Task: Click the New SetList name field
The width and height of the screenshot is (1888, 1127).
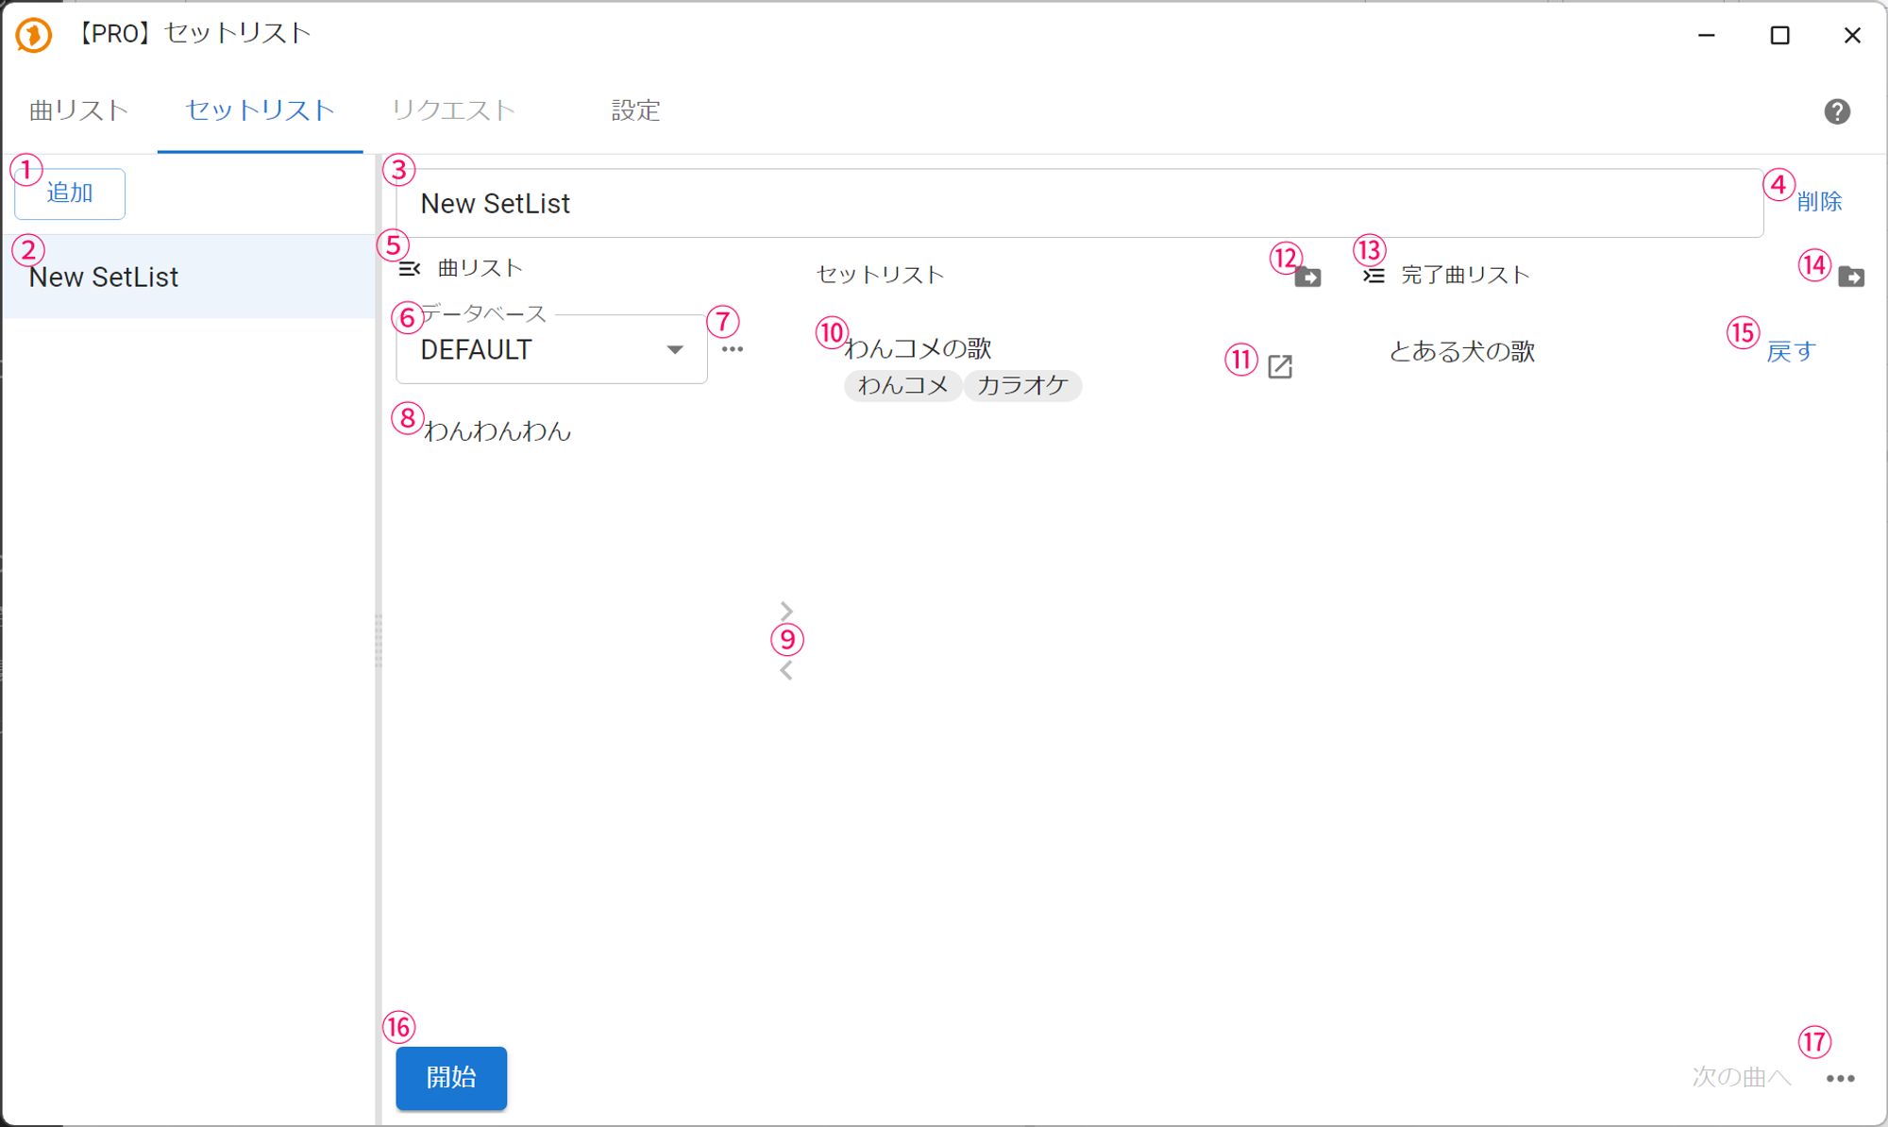Action: 1076,204
